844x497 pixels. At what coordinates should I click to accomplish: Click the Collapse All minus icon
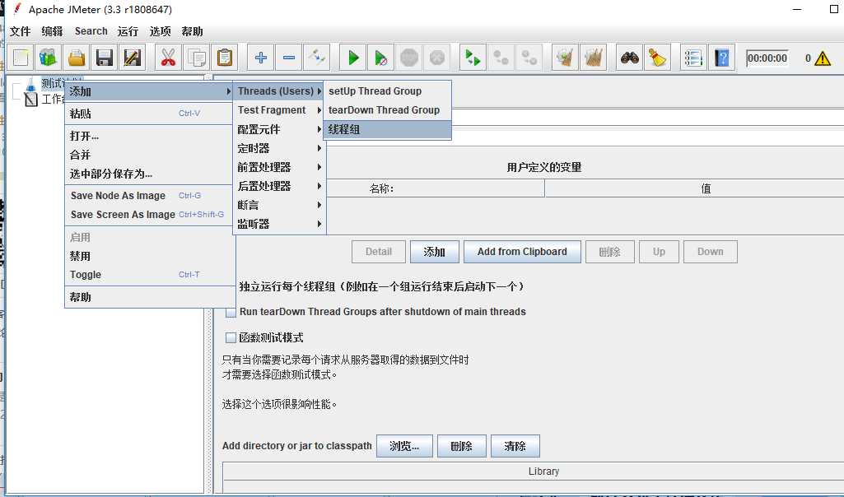(x=289, y=58)
